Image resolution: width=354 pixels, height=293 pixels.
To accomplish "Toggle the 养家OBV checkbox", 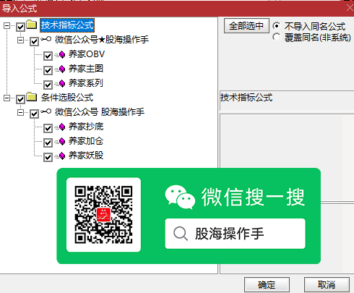I will point(48,56).
